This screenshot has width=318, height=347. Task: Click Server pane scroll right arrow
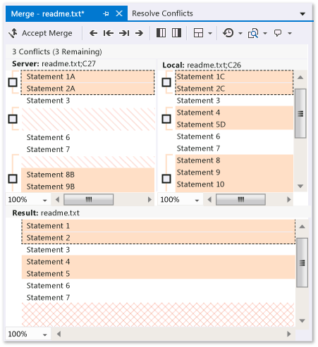click(149, 200)
